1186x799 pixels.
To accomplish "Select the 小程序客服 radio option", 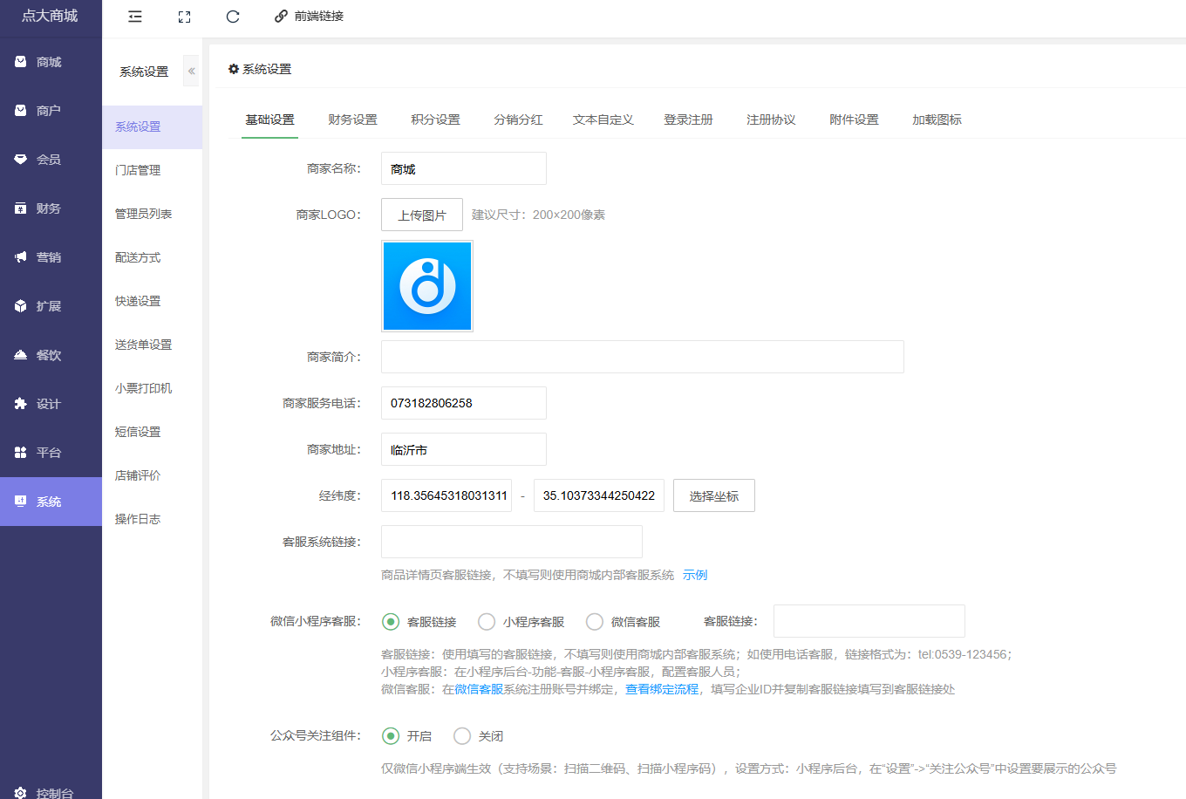I will 487,622.
